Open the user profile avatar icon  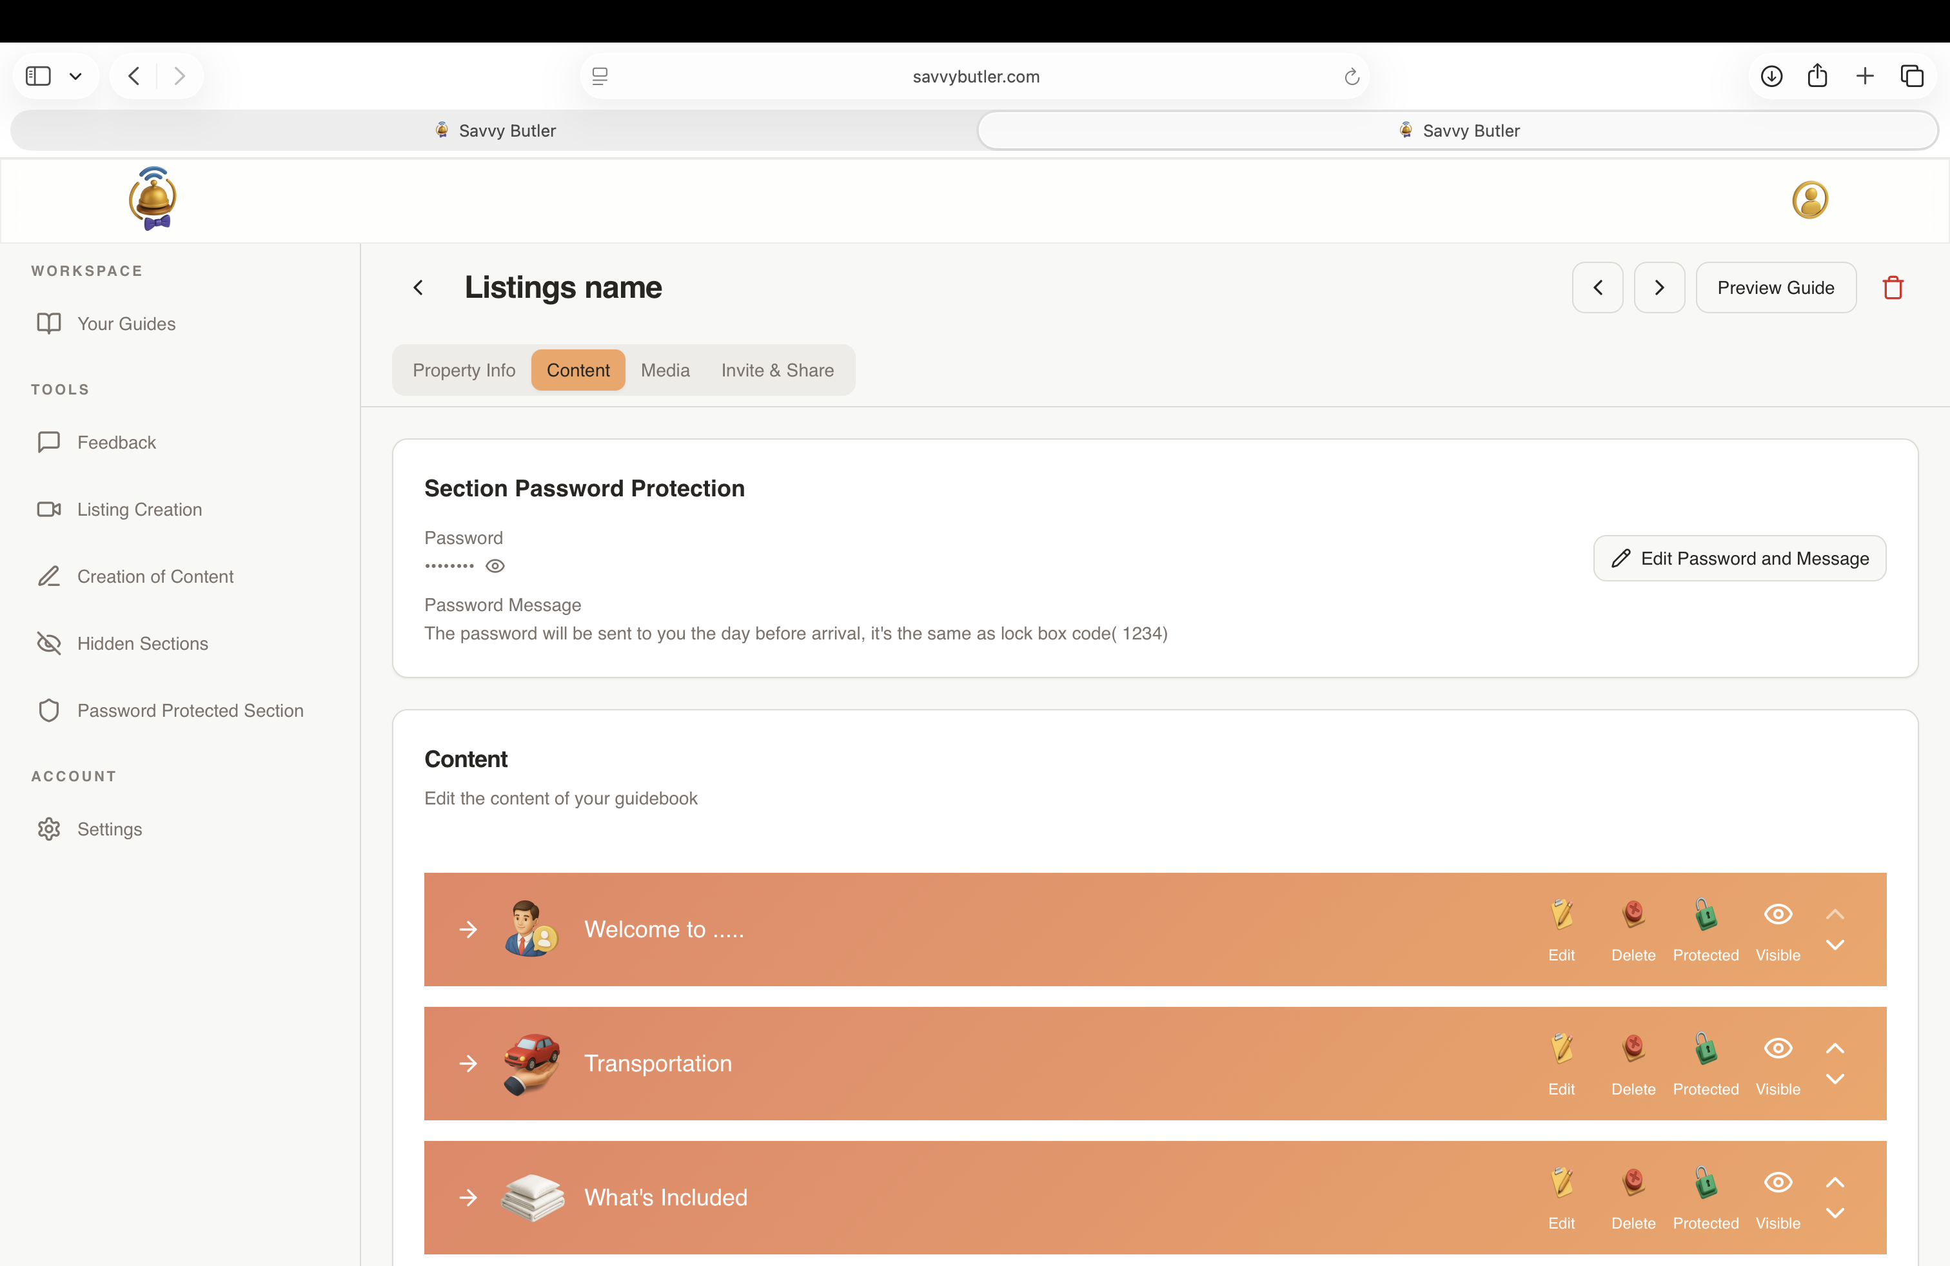[1809, 200]
